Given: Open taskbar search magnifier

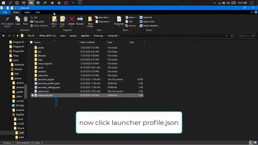Looking at the screenshot, I should point(10,3).
